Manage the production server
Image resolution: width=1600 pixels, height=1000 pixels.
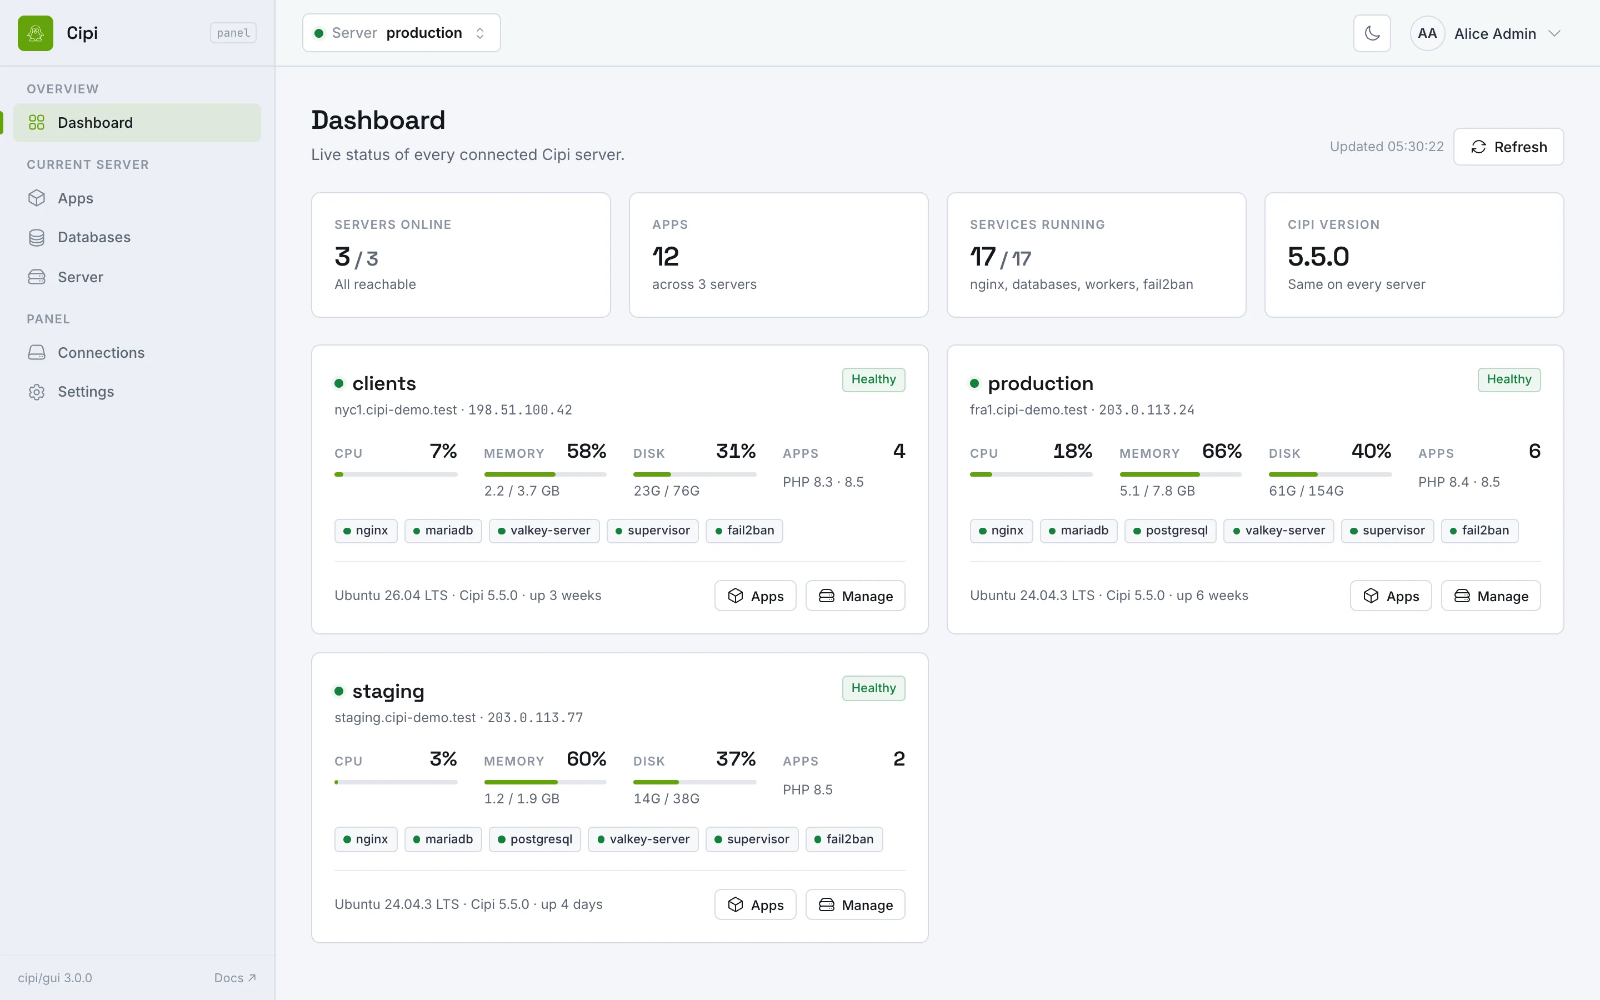pos(1490,596)
